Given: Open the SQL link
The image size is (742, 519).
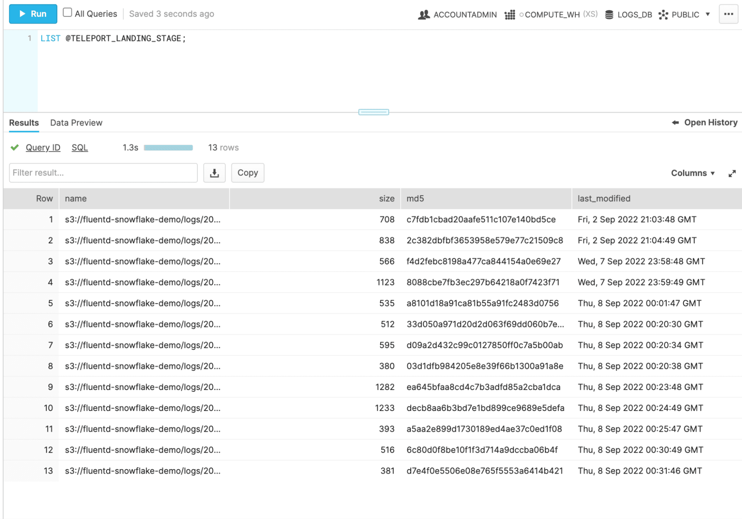Looking at the screenshot, I should [x=79, y=148].
